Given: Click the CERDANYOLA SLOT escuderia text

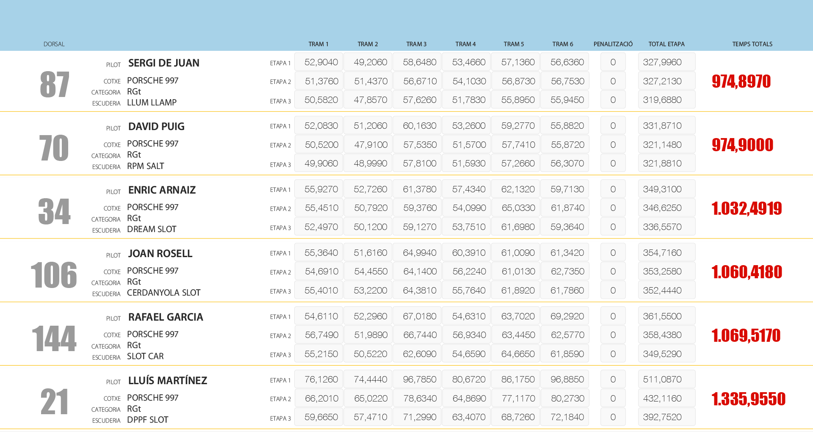Looking at the screenshot, I should pyautogui.click(x=163, y=293).
